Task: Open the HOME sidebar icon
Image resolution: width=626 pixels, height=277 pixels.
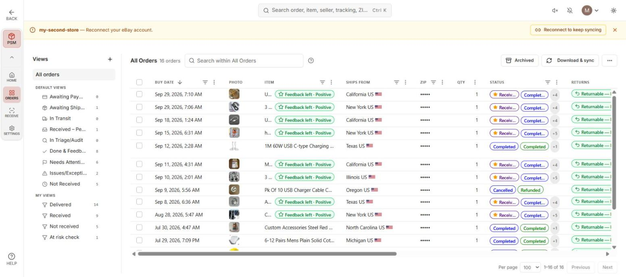Action: [12, 77]
